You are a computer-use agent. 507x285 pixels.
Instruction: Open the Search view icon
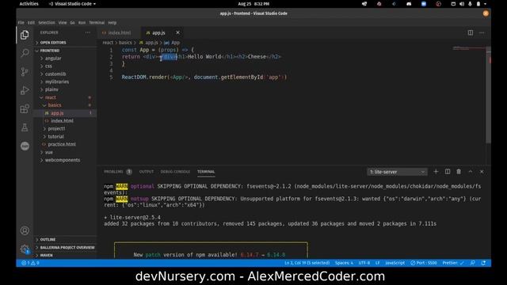point(25,53)
